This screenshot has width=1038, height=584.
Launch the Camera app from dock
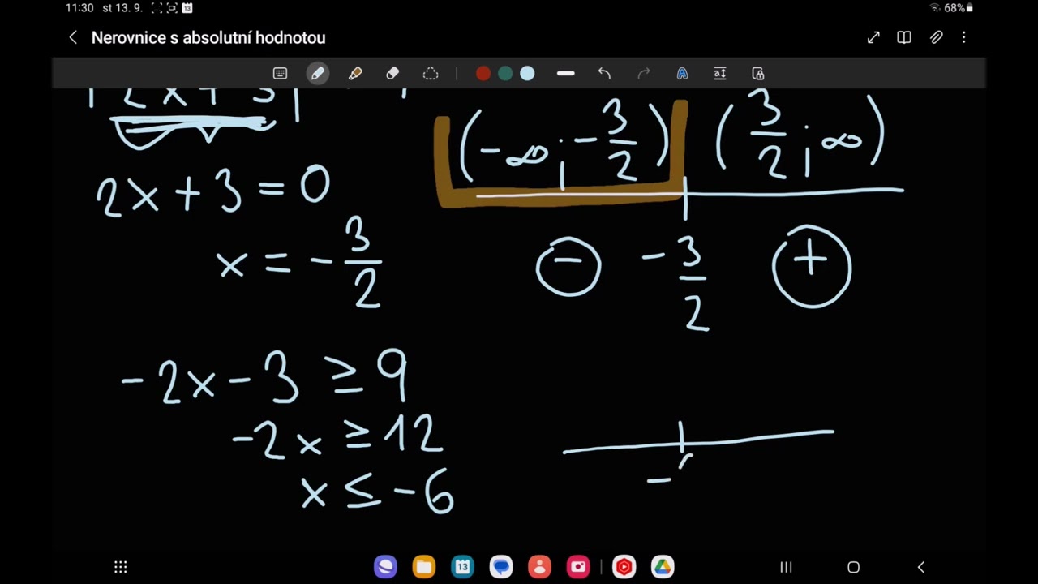click(x=578, y=567)
